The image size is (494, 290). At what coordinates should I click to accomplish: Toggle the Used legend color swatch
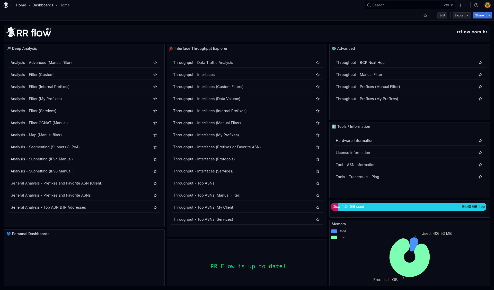point(334,231)
